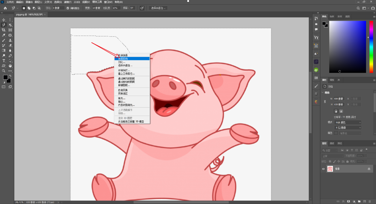The width and height of the screenshot is (376, 204).
Task: Choose Subtract from Selection mode button
Action: pyautogui.click(x=34, y=8)
